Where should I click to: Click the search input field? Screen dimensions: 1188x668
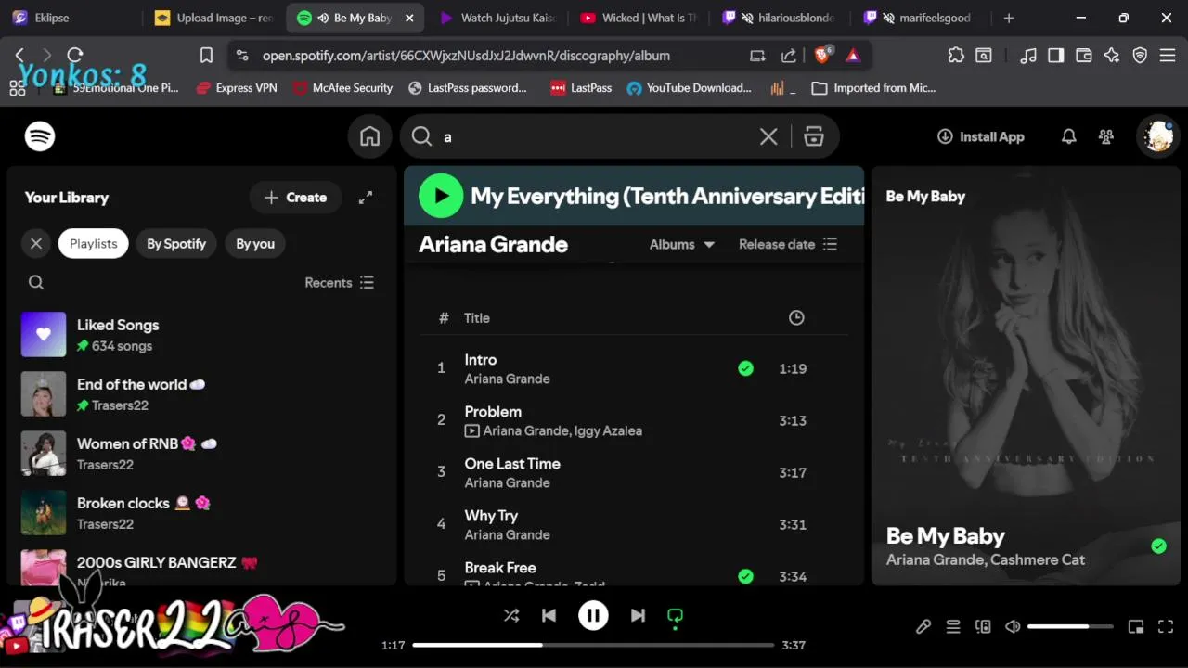pos(594,136)
